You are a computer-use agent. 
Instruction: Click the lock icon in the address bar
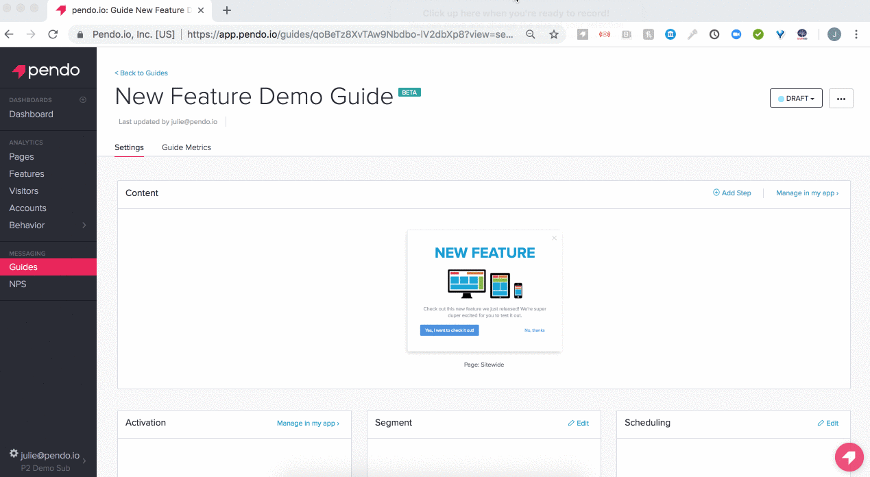[80, 34]
